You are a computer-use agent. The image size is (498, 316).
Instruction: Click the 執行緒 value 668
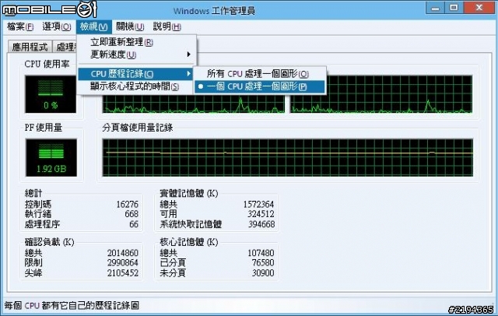[x=132, y=214]
